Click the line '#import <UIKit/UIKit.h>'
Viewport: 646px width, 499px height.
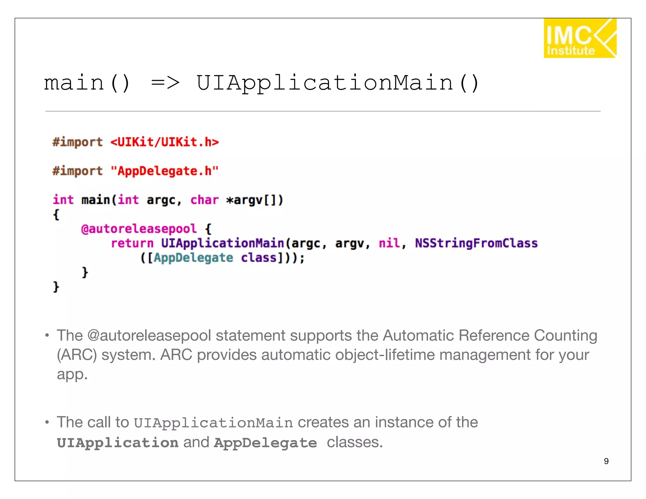(x=136, y=142)
